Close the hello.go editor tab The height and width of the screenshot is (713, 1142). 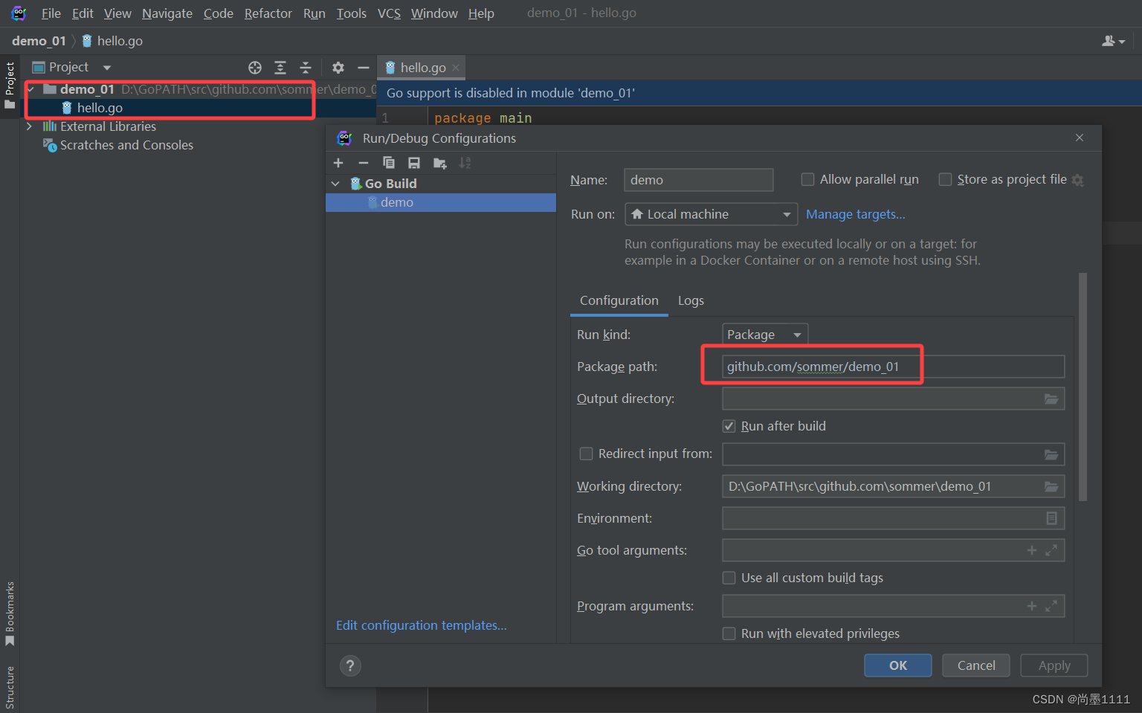pyautogui.click(x=456, y=68)
